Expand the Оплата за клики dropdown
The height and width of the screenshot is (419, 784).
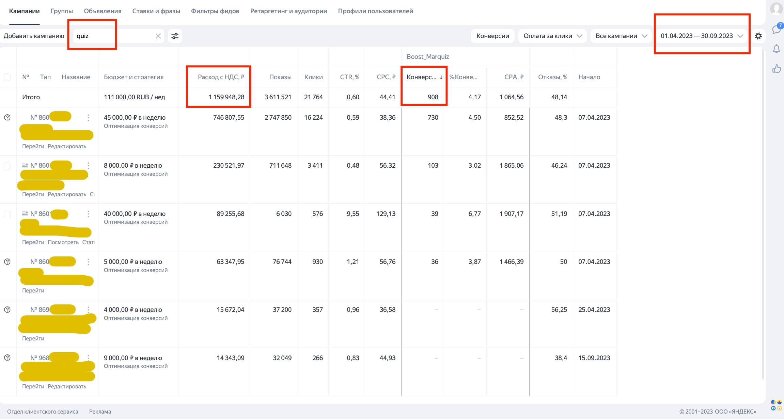click(x=552, y=36)
